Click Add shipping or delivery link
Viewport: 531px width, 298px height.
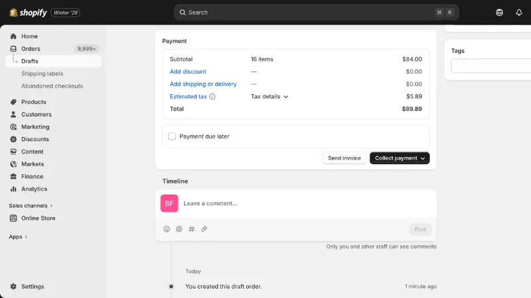[203, 84]
